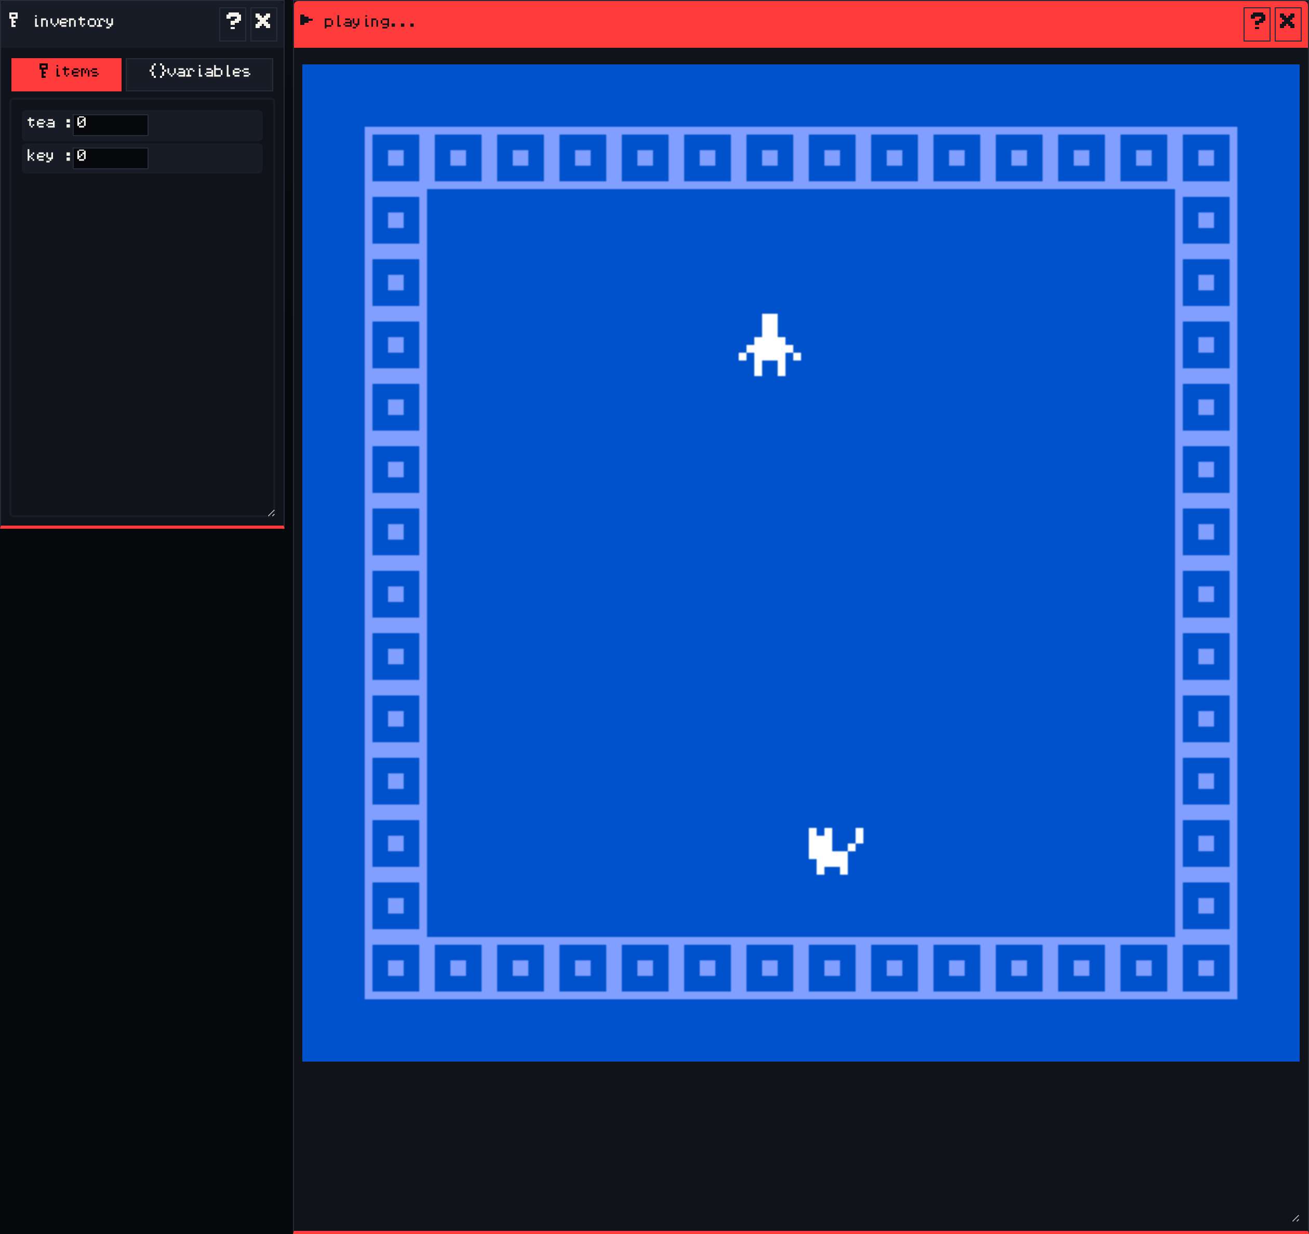
Task: Click the 'tea' item label
Action: click(41, 123)
